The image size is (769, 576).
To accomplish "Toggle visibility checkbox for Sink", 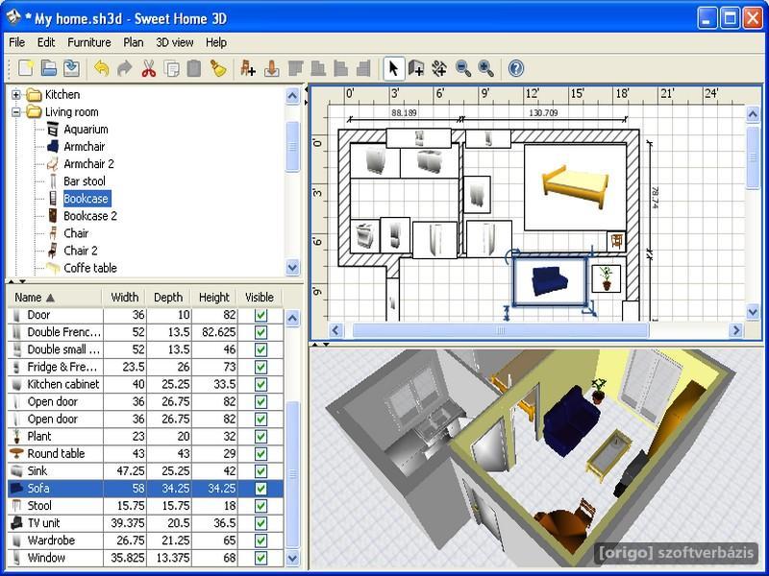I will pyautogui.click(x=260, y=471).
